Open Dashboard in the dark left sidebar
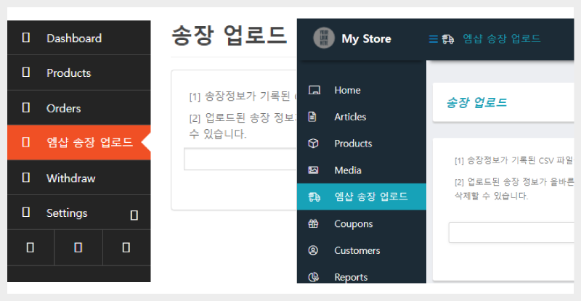Viewport: 581px width, 301px height. click(78, 38)
